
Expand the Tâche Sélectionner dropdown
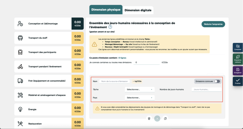(x=140, y=89)
